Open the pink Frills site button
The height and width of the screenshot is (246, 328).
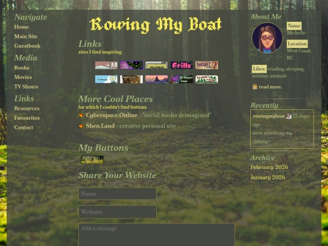[182, 65]
